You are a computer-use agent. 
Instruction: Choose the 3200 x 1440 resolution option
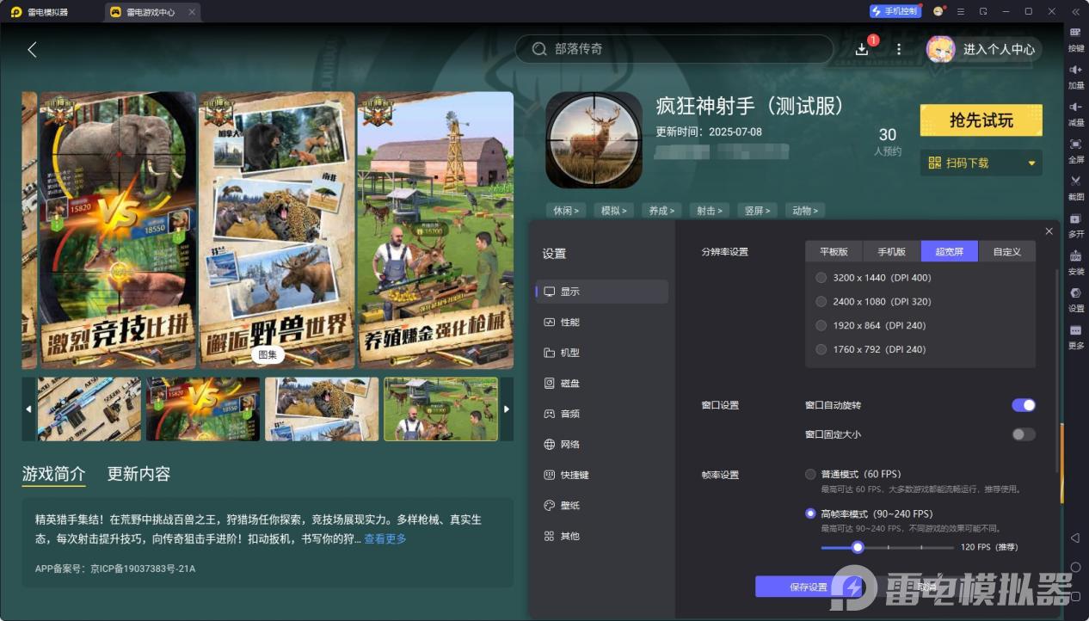click(821, 278)
